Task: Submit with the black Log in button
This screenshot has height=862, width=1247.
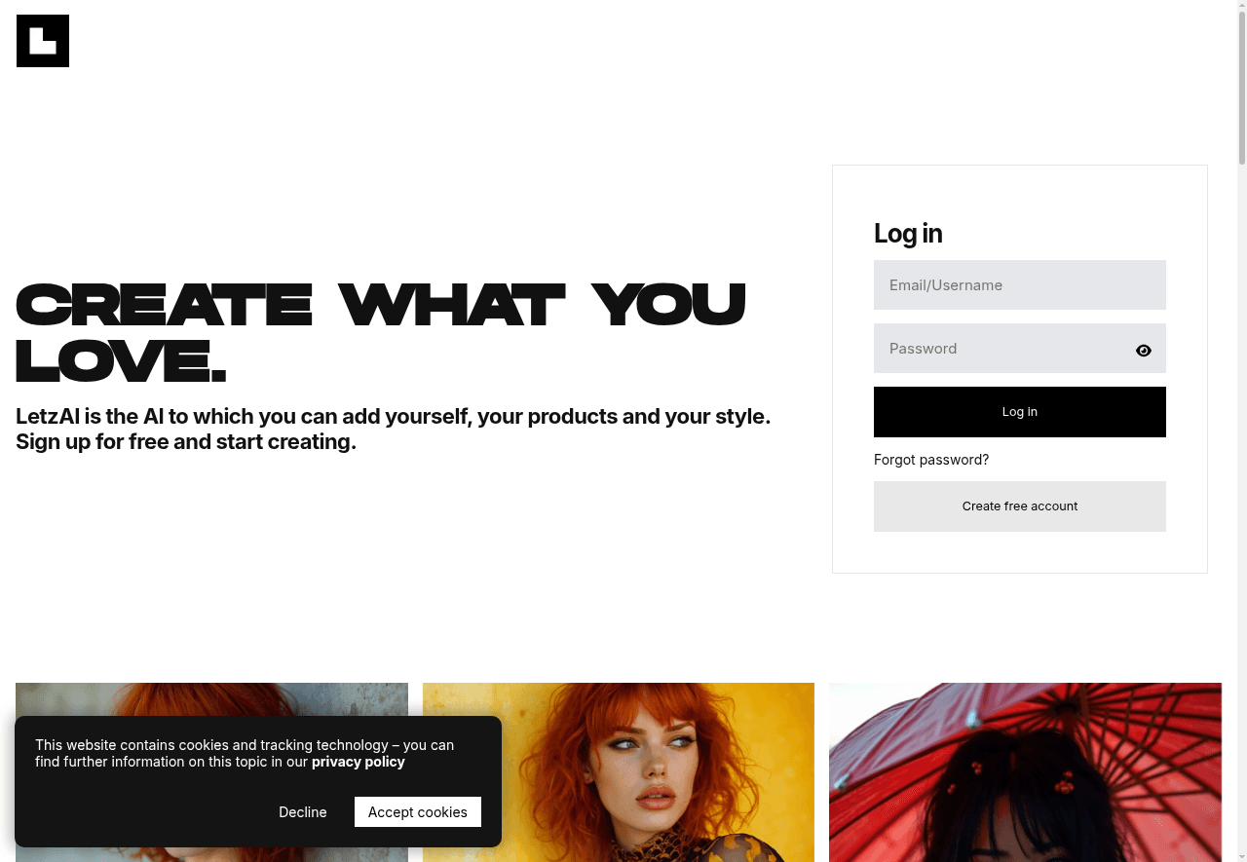Action: point(1019,412)
